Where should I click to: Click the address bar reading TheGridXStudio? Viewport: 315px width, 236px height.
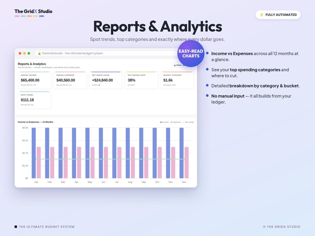(106, 53)
